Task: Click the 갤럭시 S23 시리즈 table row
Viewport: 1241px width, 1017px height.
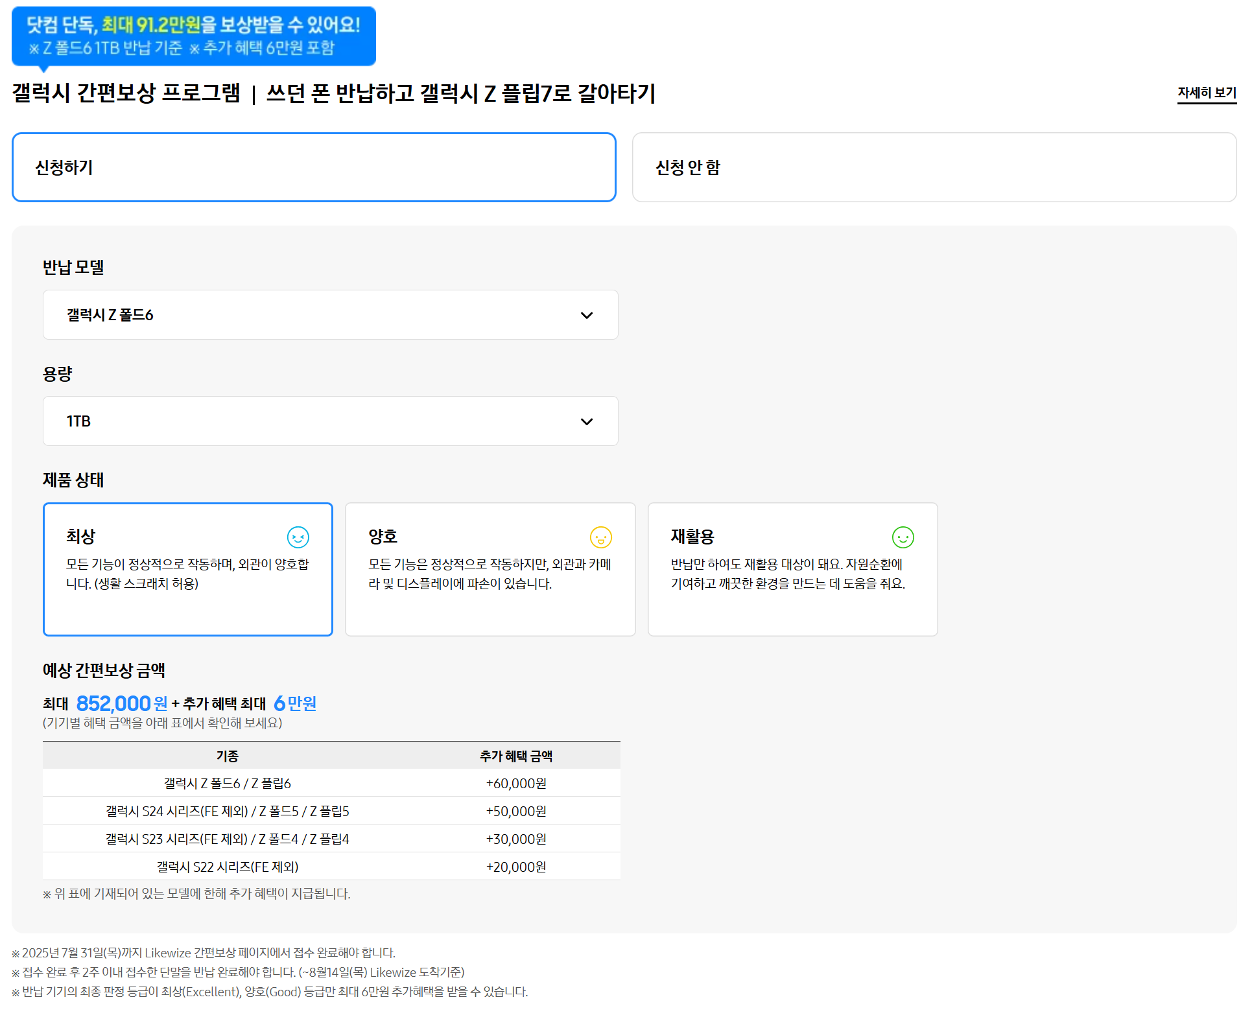Action: [x=331, y=839]
